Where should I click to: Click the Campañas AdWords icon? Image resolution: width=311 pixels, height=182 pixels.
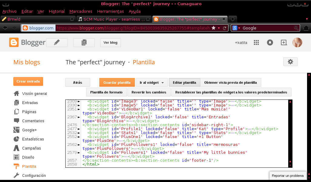click(16, 148)
